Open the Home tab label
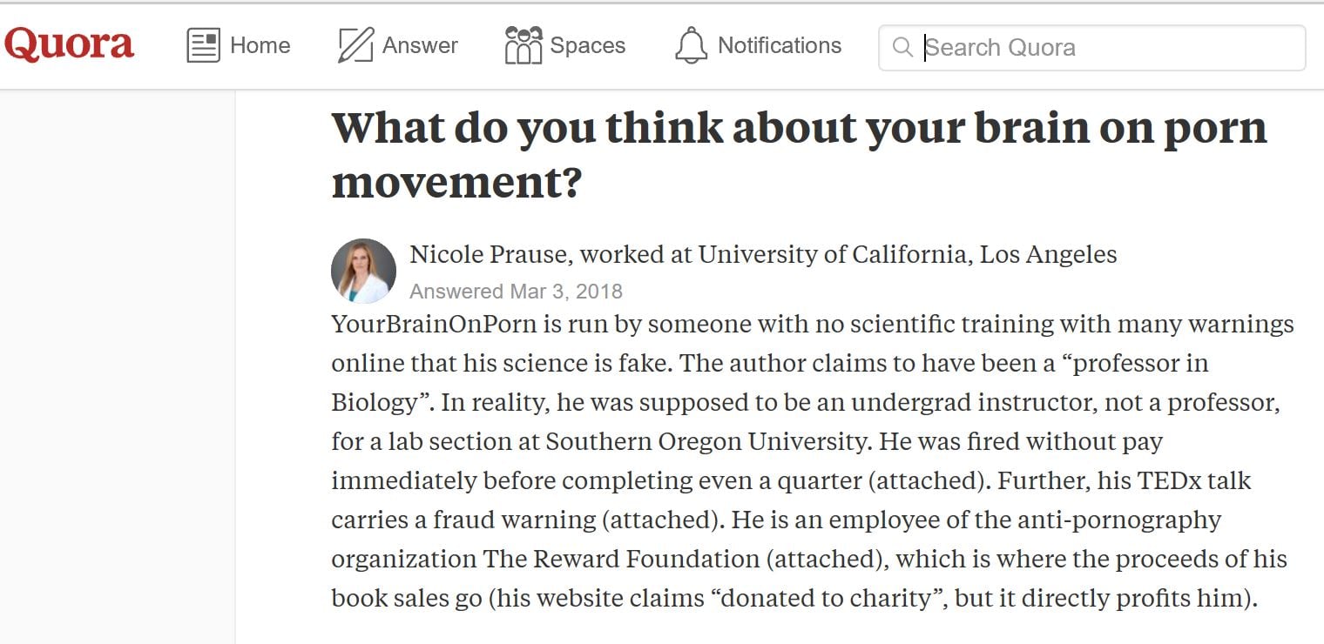The width and height of the screenshot is (1324, 644). [x=260, y=45]
